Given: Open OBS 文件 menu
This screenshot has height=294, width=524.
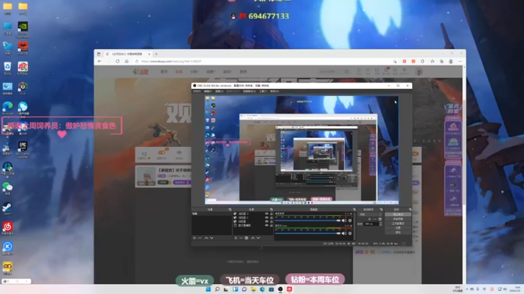Looking at the screenshot, I should pos(197,91).
